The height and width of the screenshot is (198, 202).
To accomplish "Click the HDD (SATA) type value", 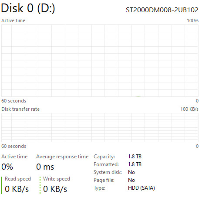I will point(141,188).
